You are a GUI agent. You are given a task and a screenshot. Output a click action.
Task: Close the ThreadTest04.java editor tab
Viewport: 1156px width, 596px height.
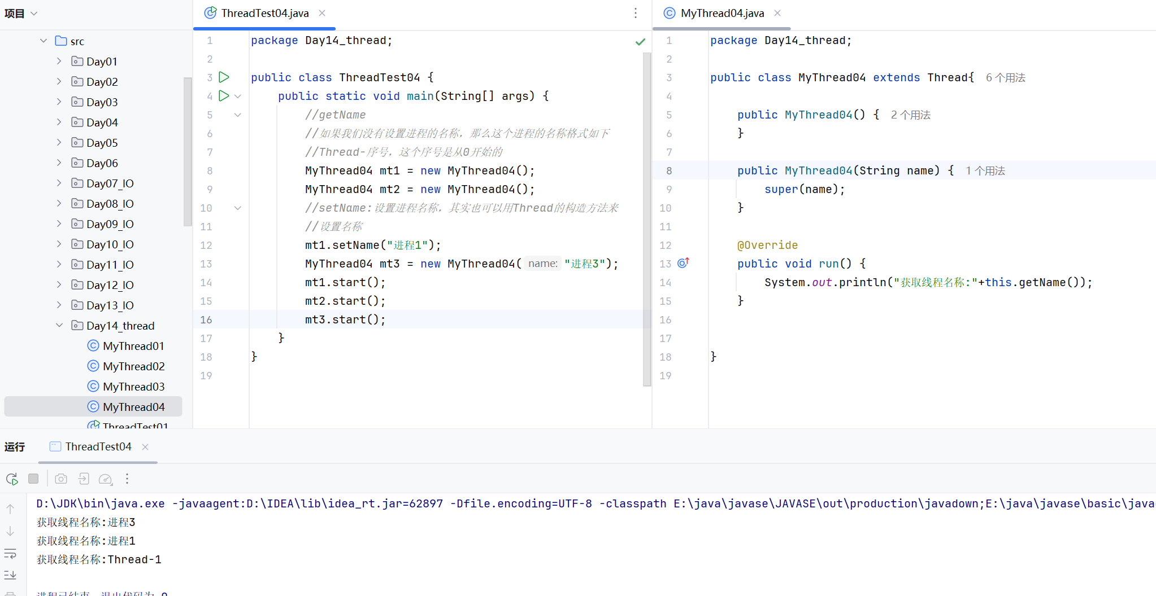click(322, 13)
